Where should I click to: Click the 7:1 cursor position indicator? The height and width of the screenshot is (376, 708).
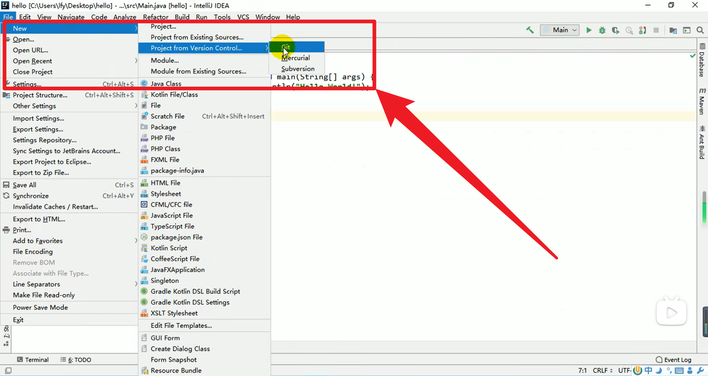pos(582,370)
